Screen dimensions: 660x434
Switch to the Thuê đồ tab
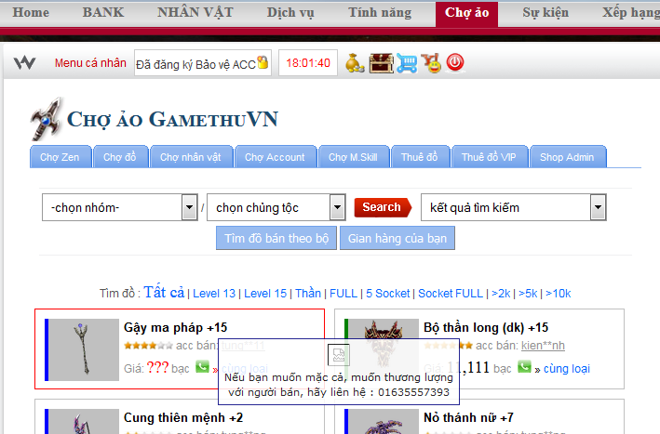point(420,157)
